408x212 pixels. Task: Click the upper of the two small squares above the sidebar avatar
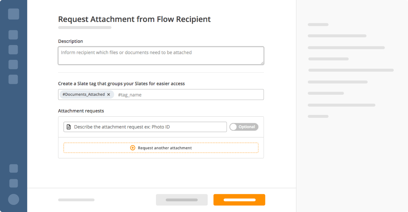14,168
